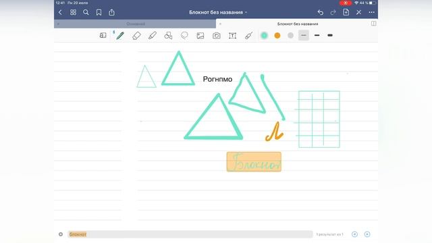The image size is (432, 243).
Task: Choose the teal pen color
Action: tap(264, 35)
